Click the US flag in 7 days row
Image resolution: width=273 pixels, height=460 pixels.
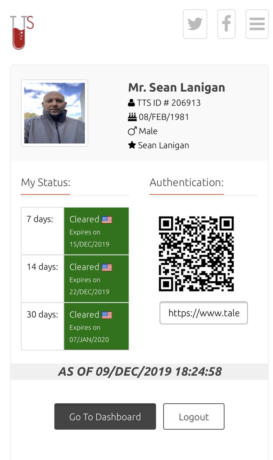coord(107,220)
